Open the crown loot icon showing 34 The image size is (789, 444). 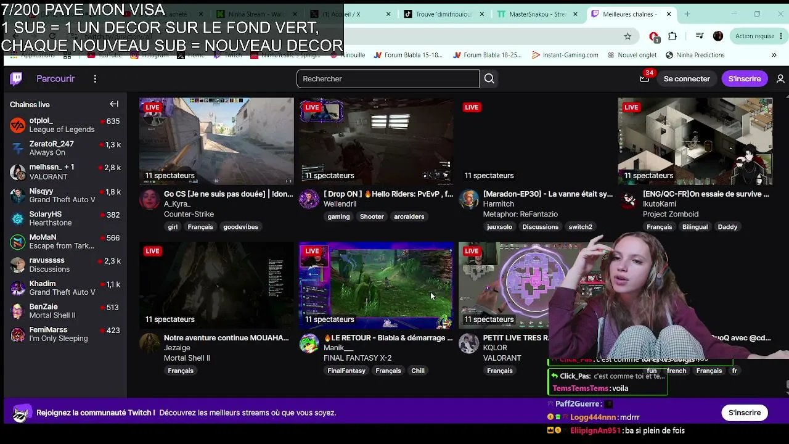click(645, 78)
